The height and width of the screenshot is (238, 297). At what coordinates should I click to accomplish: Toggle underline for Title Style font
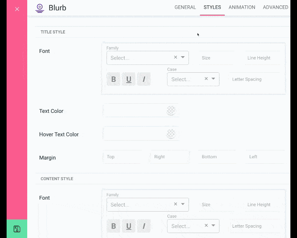(x=129, y=79)
